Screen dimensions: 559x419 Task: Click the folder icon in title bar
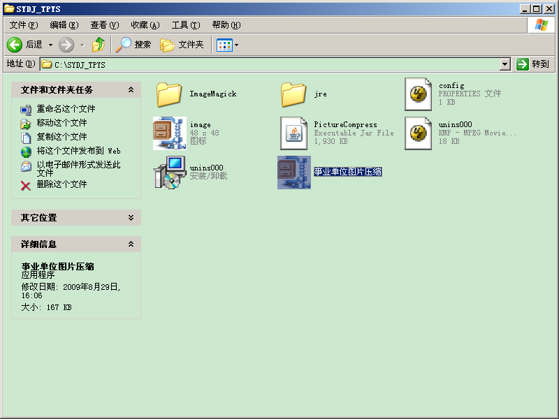(x=9, y=8)
